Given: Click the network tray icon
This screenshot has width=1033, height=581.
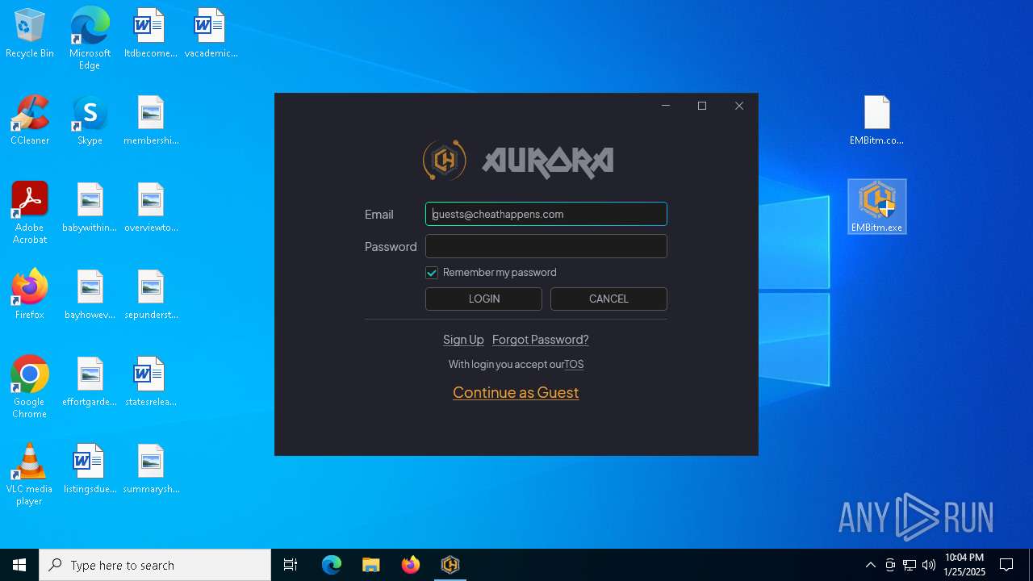Looking at the screenshot, I should pyautogui.click(x=910, y=565).
